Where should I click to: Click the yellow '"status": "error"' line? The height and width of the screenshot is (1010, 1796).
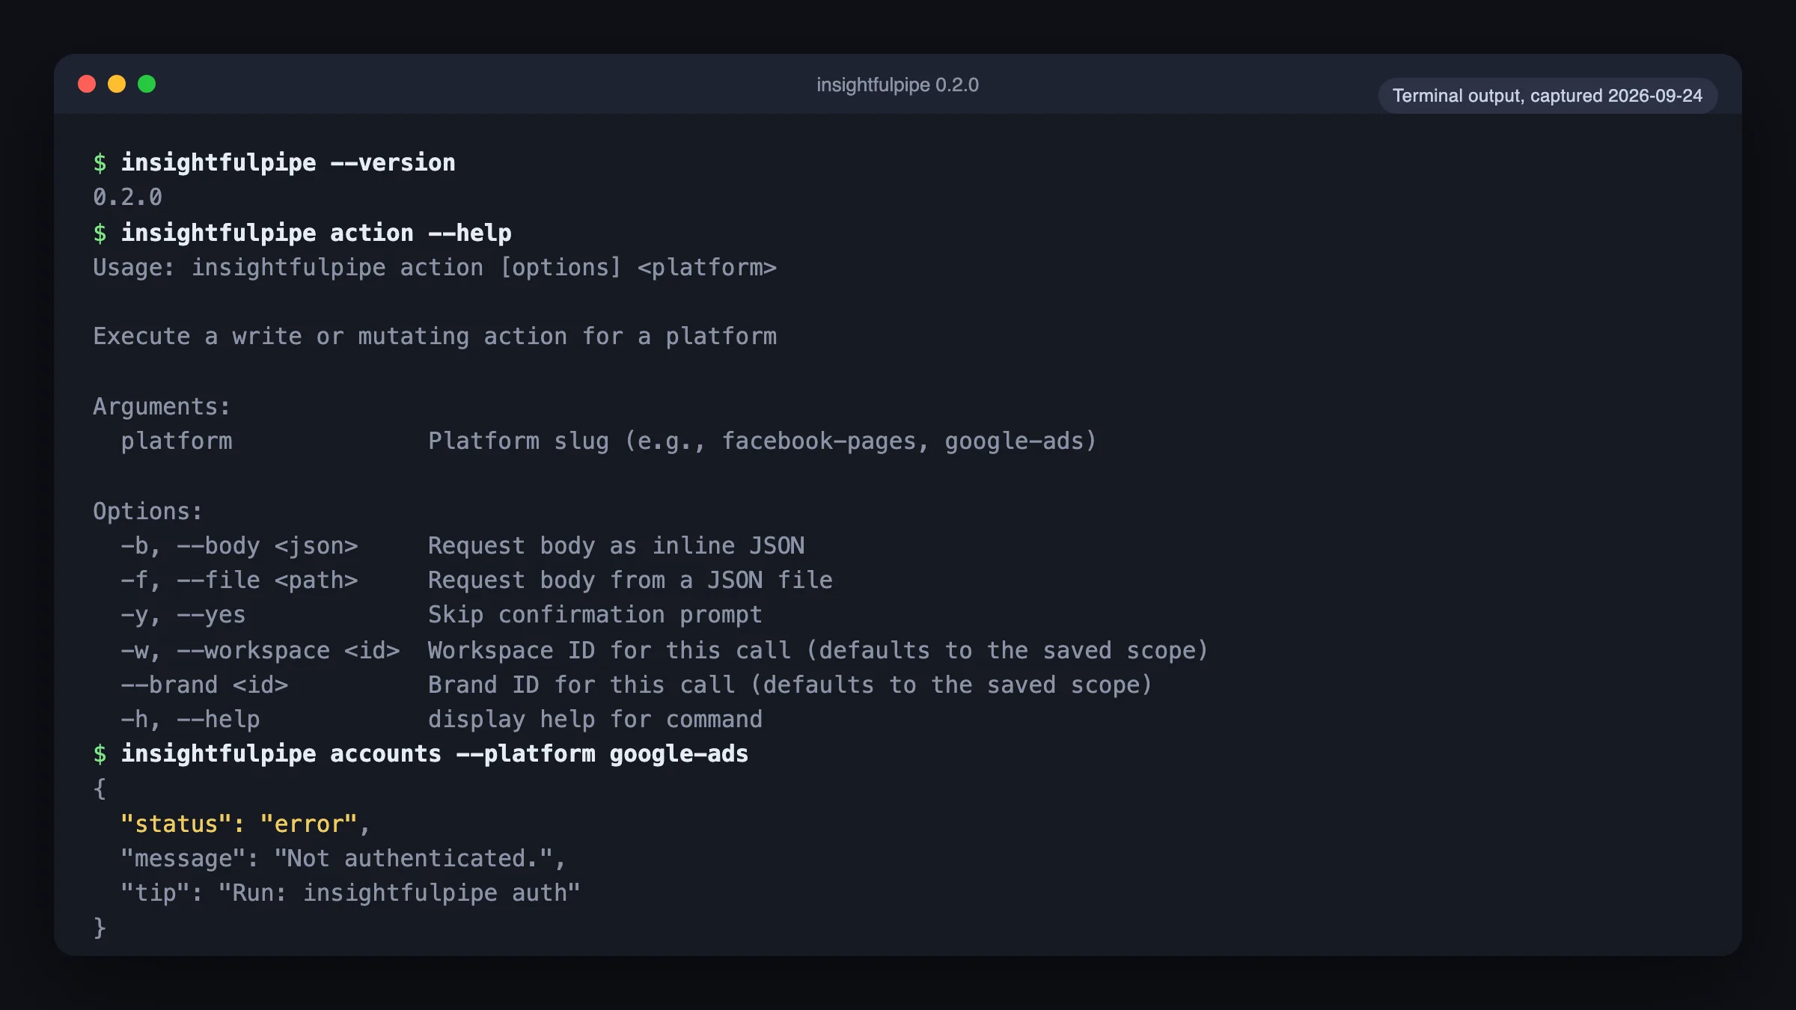245,824
